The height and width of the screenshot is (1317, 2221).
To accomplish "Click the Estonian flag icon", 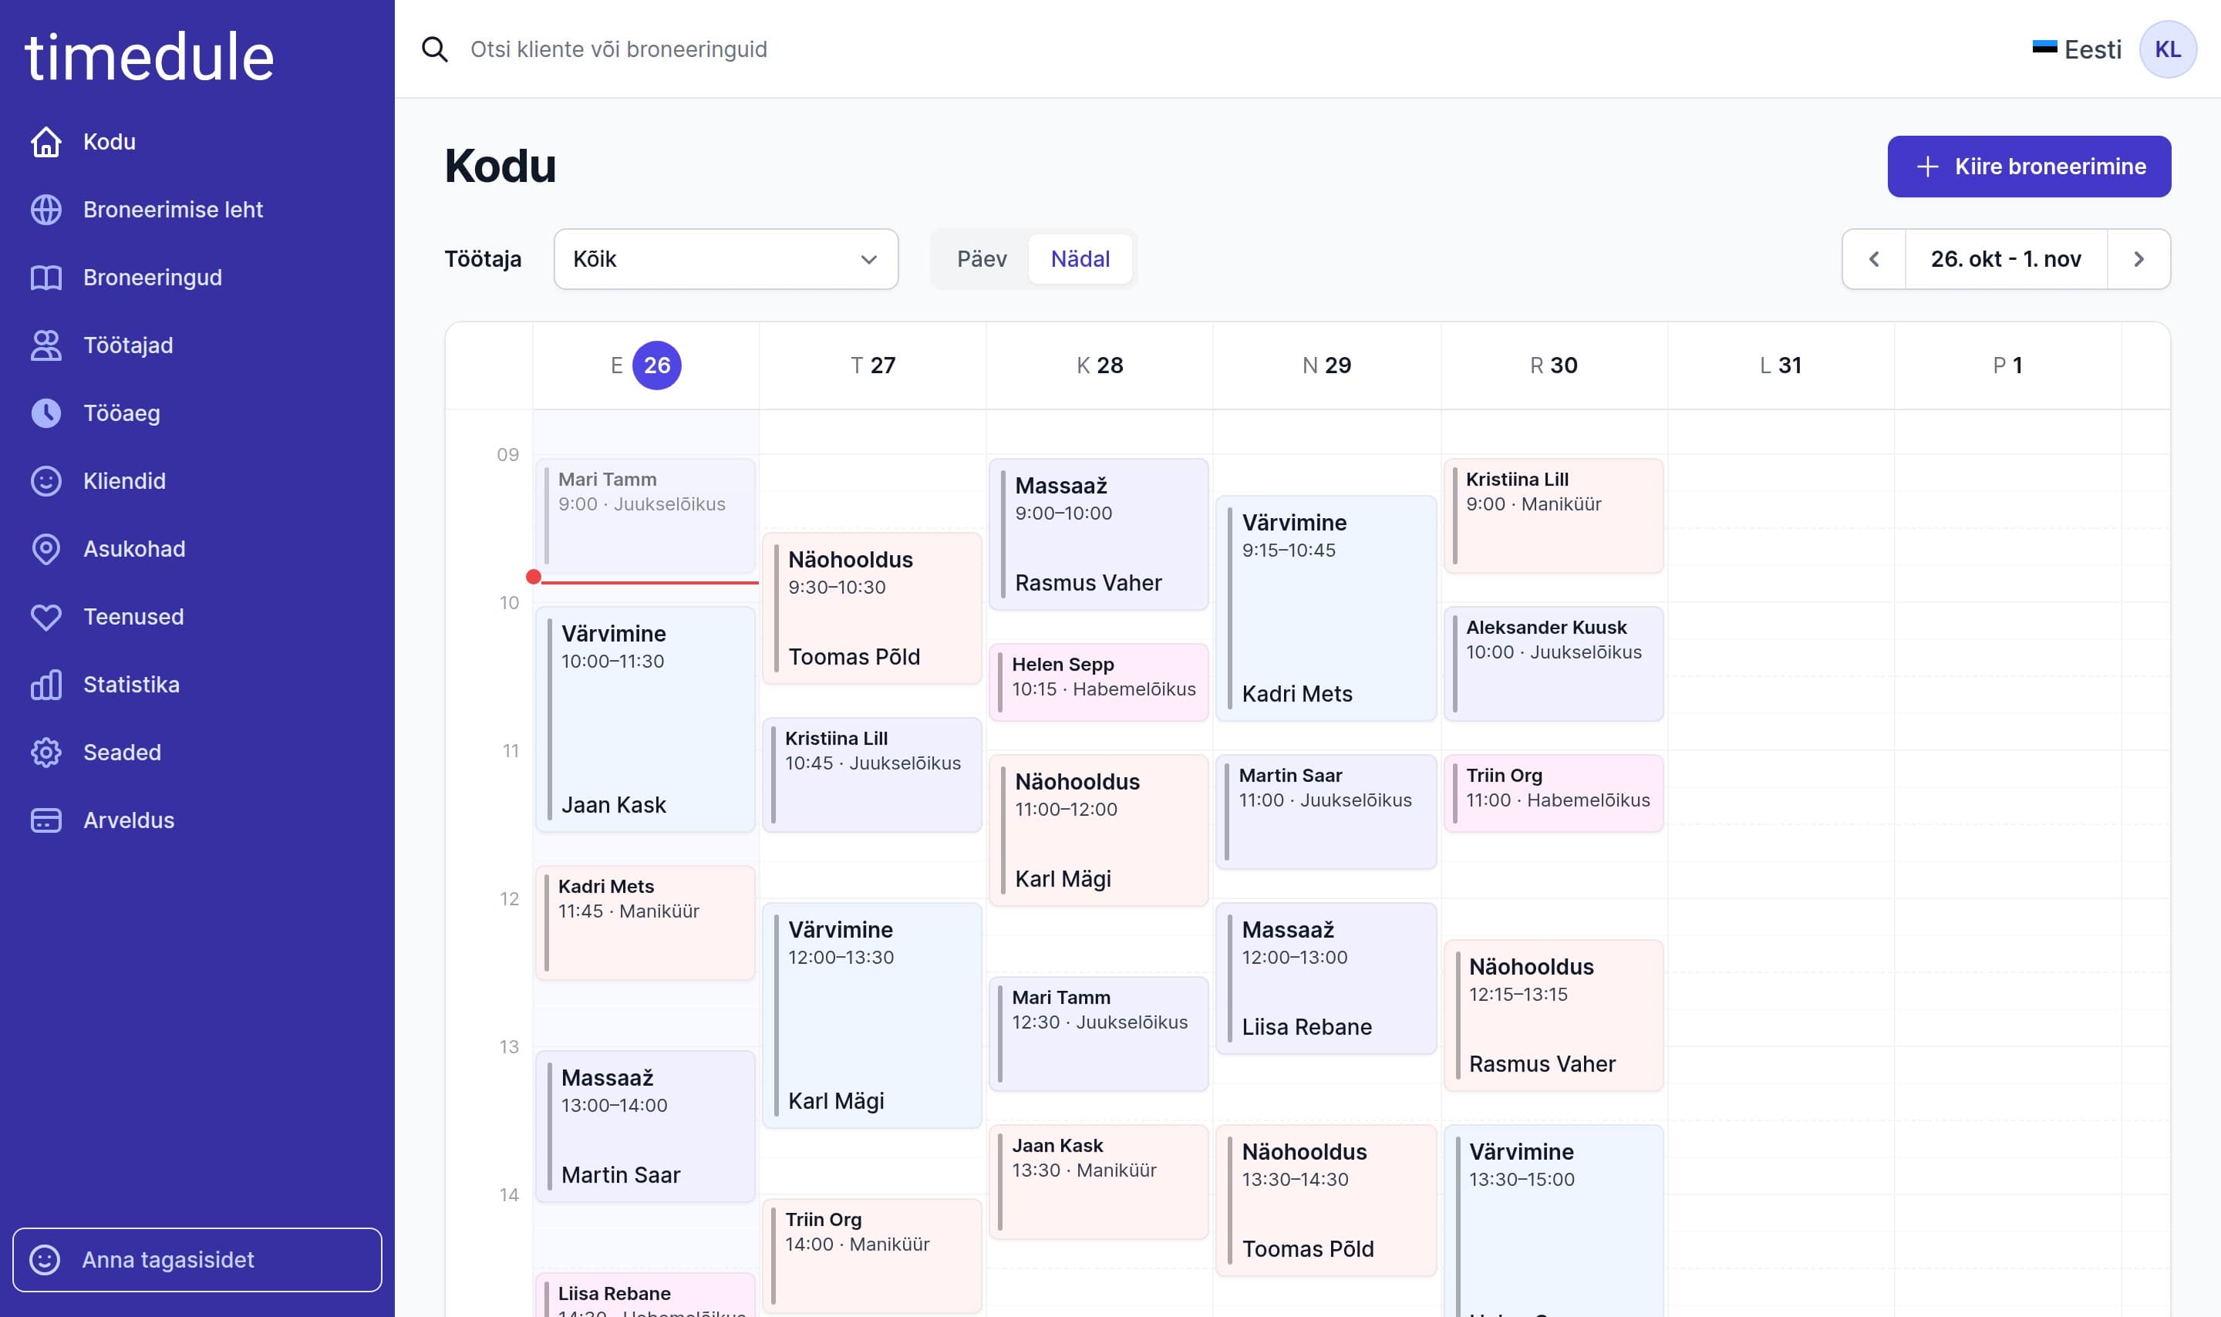I will pos(2044,48).
